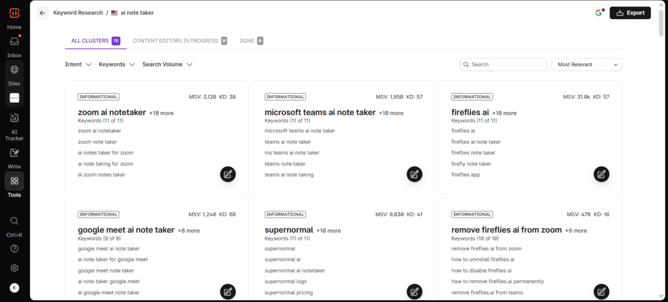
Task: Select the keyword 'supernormal pricing'
Action: 289,293
